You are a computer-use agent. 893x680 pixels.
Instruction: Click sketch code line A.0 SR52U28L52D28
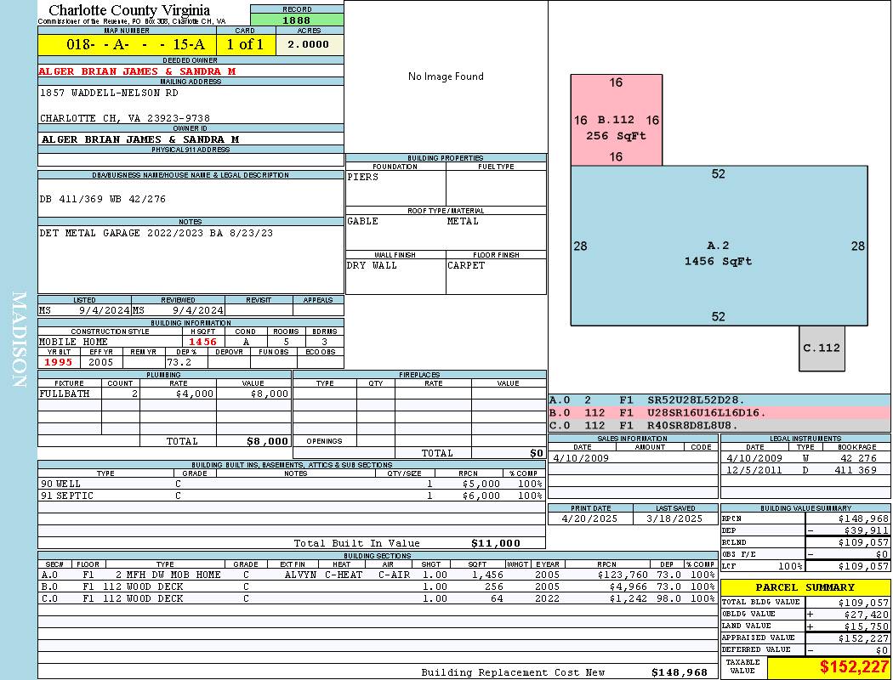click(x=720, y=400)
